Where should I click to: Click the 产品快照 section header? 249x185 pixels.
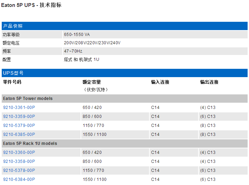click(13, 26)
